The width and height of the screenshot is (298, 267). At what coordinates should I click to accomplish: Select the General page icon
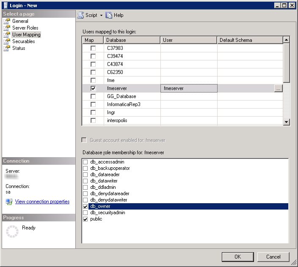7,21
